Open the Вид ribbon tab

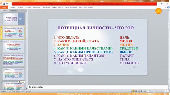tap(80, 7)
